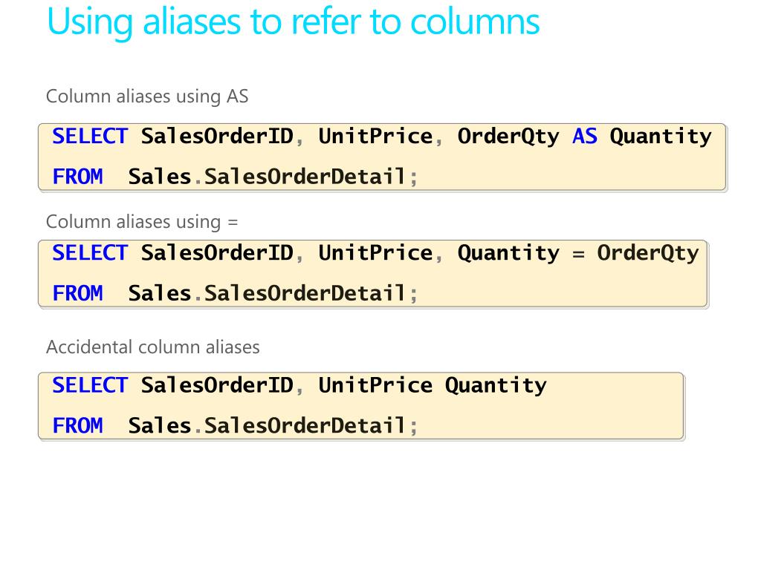Screen dimensions: 761x570
Task: Click the slide title "Using aliases to refer to columns"
Action: [293, 22]
